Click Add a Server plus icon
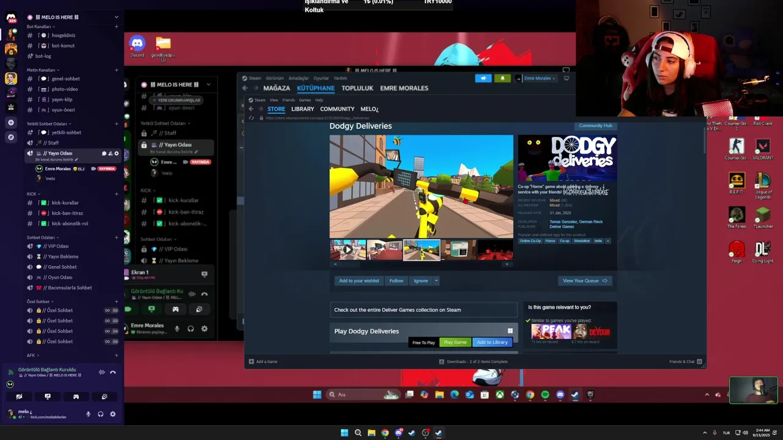 [10, 123]
